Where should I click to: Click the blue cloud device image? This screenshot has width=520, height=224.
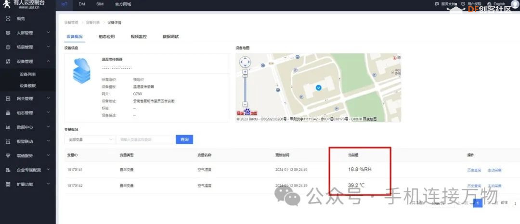point(81,70)
